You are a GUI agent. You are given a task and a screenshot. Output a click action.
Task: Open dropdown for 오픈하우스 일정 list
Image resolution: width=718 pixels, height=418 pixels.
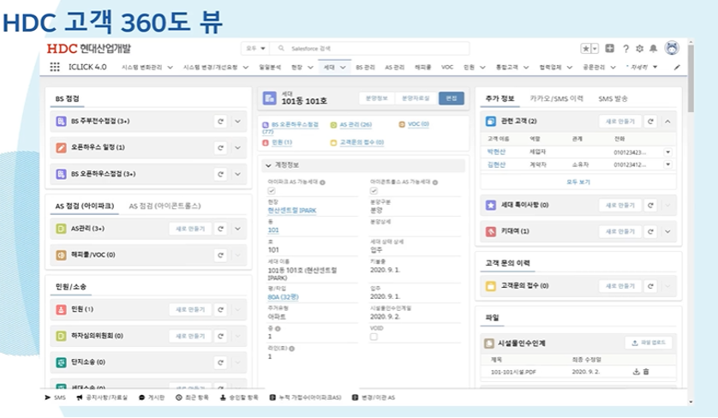click(x=238, y=147)
